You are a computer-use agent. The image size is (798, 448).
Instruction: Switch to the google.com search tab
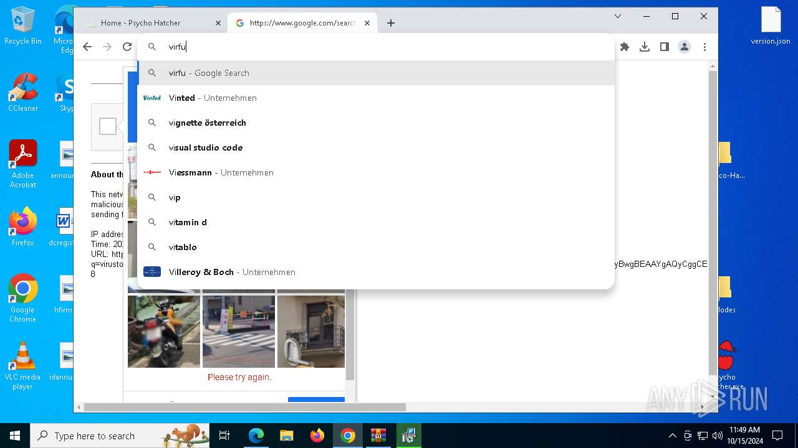[302, 23]
